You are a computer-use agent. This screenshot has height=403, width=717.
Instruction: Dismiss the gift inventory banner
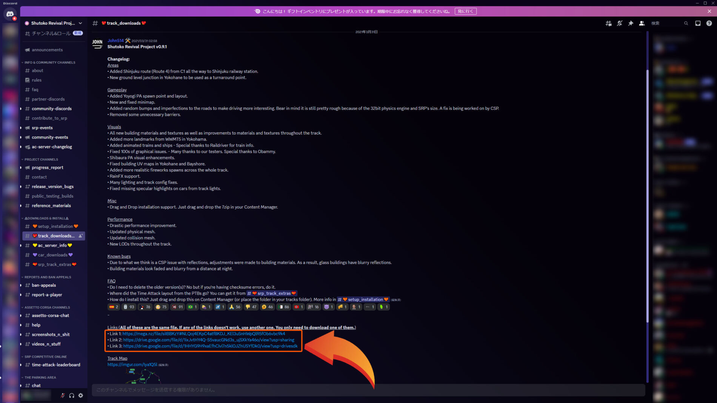709,11
